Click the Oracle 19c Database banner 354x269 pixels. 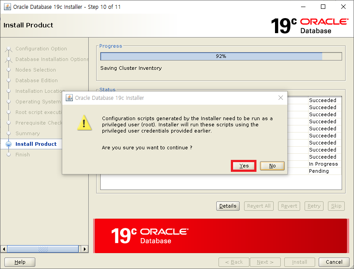221,236
